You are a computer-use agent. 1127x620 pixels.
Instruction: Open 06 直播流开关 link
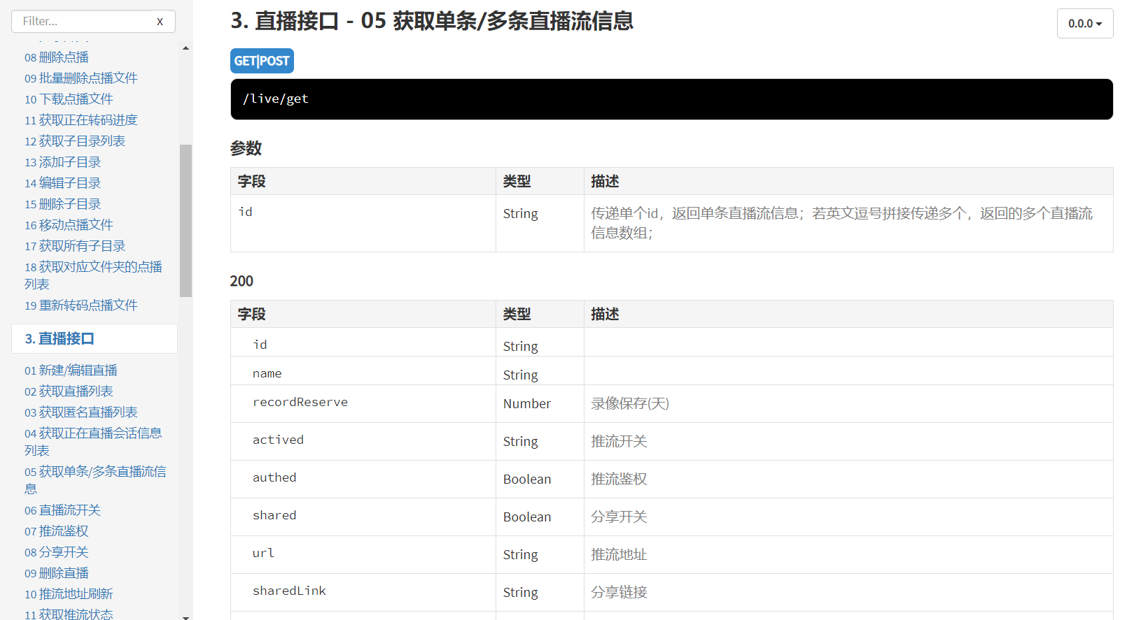[x=62, y=510]
